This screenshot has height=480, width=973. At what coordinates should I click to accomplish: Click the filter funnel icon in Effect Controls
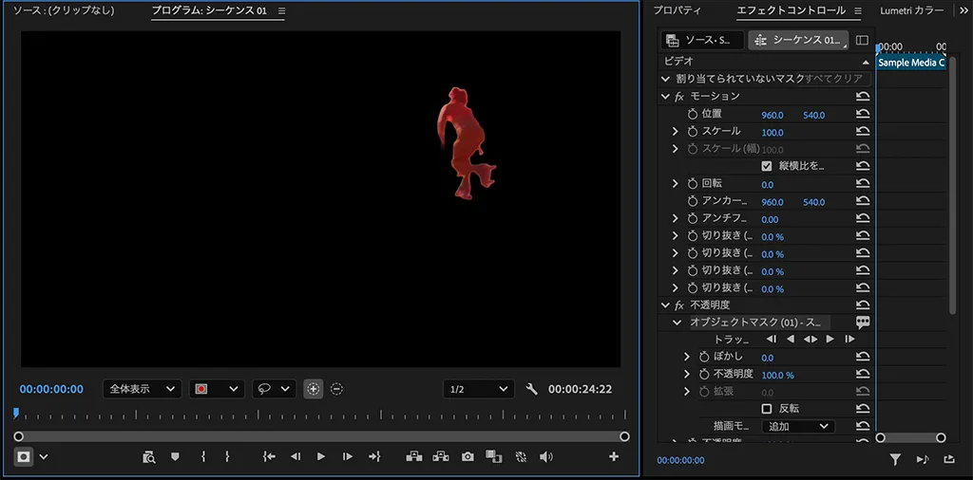click(x=895, y=460)
